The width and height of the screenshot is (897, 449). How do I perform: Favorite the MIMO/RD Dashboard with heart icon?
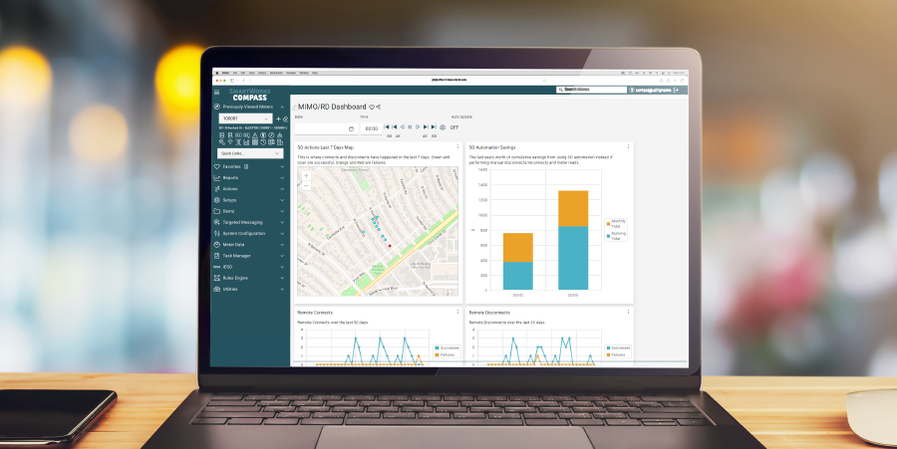[x=372, y=107]
